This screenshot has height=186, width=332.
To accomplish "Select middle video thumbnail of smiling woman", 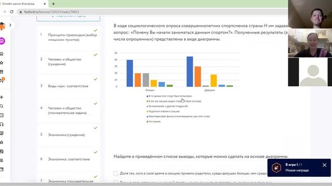I will pyautogui.click(x=310, y=43).
